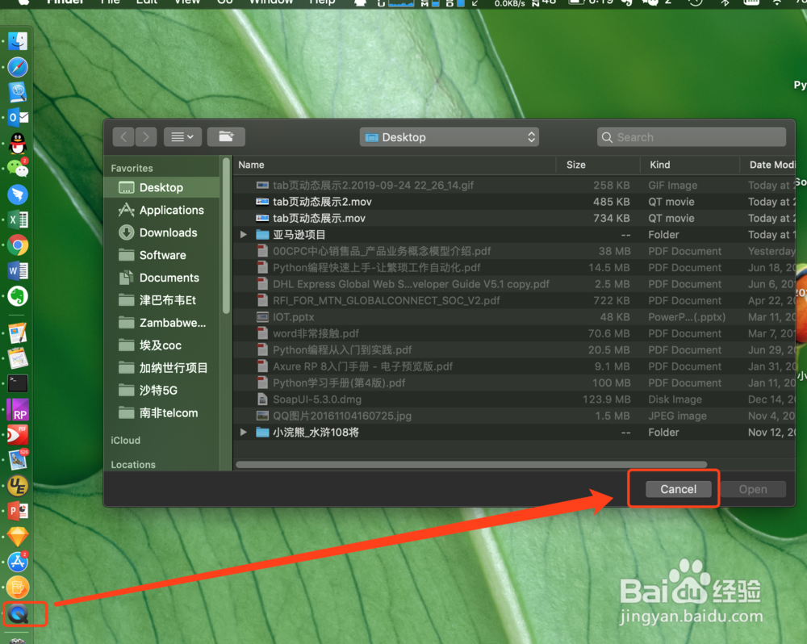
Task: Launch Microsoft Excel from the dock
Action: coord(18,220)
